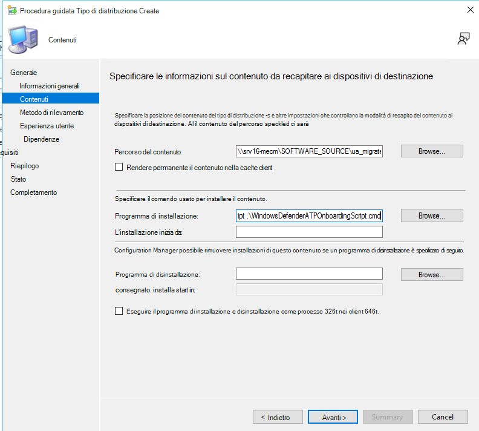
Task: Click the feedback person icon at top right
Action: 463,39
